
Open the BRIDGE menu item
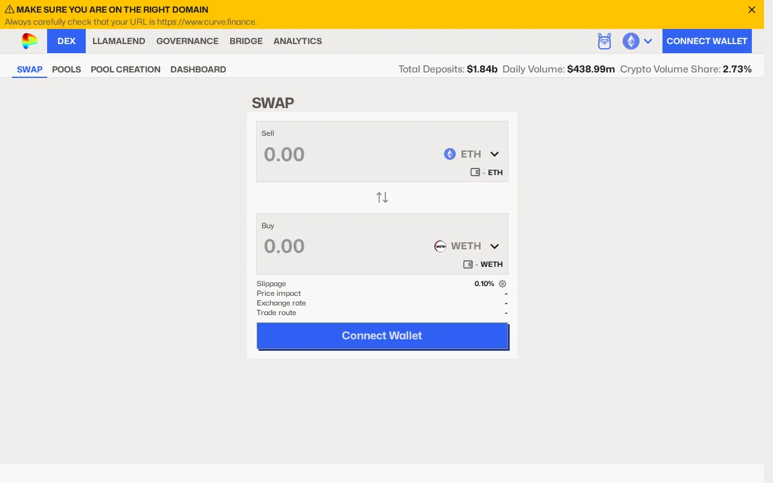click(246, 41)
